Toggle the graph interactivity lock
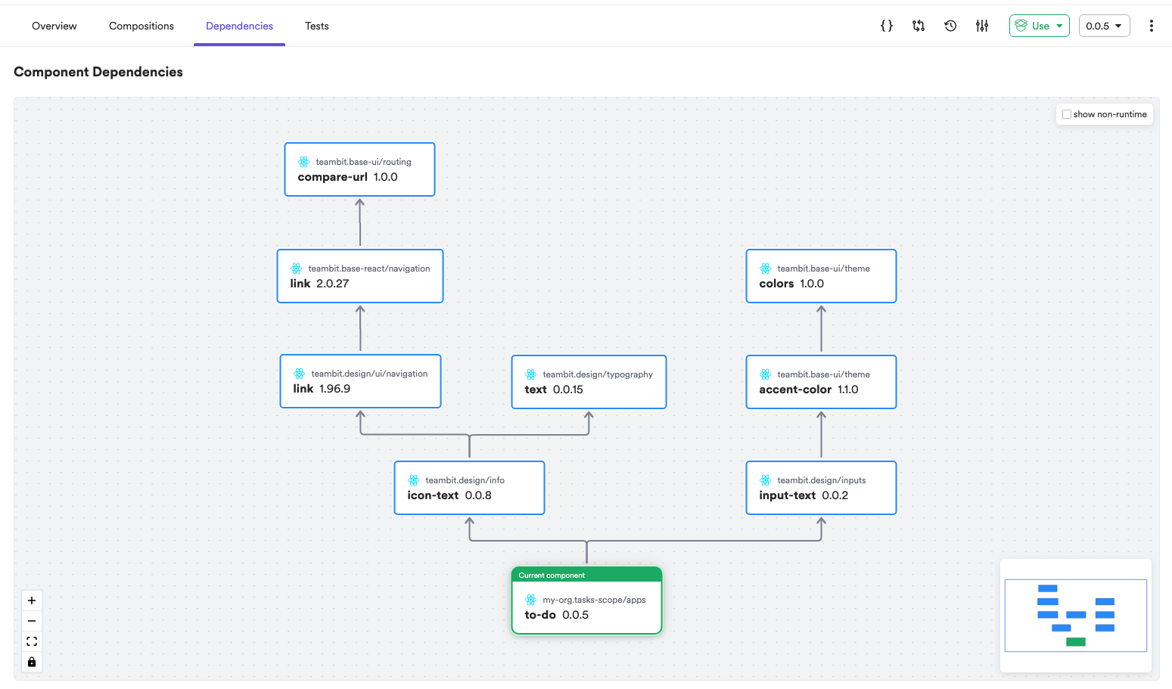Screen dimensions: 1172x689 [32, 662]
